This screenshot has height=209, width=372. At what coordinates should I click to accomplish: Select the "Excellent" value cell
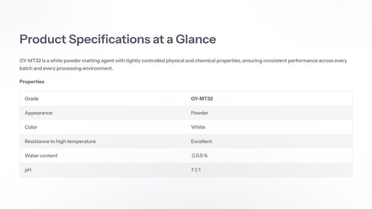201,141
